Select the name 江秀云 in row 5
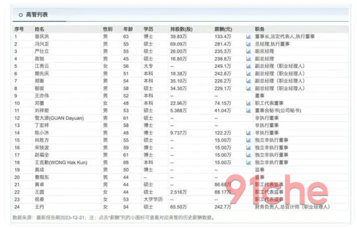357x228 pixels. click(41, 66)
